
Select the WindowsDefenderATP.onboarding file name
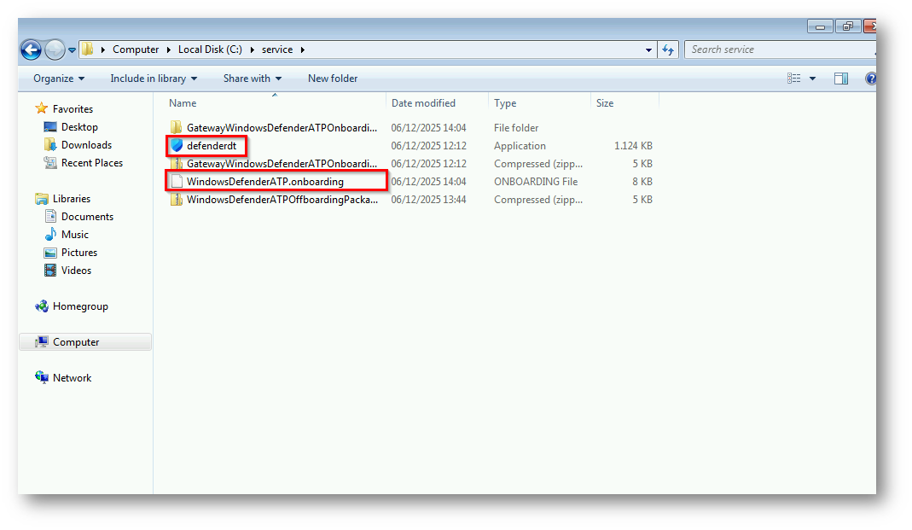(x=265, y=182)
